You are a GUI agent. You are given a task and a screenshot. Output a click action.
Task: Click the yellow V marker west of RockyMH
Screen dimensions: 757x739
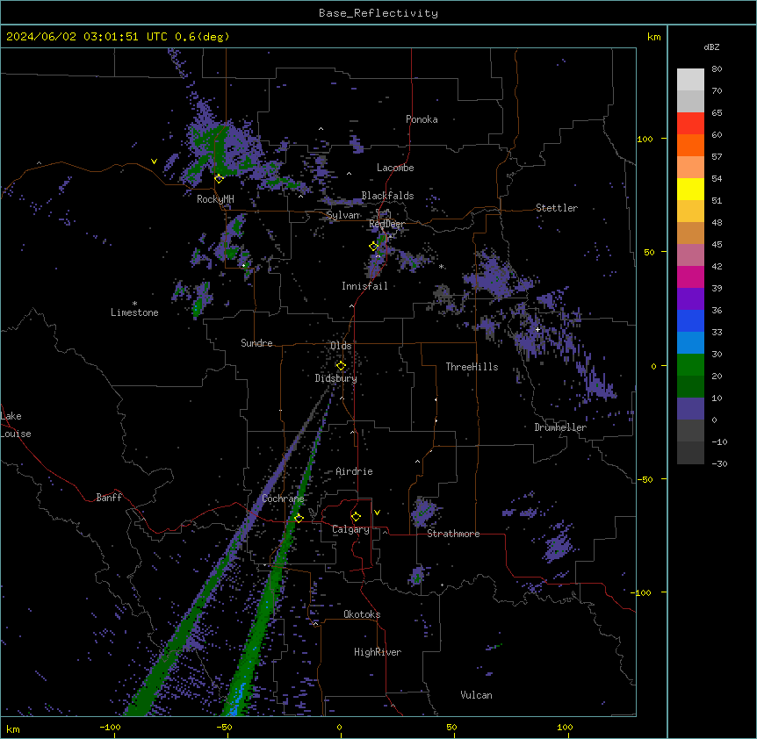coord(154,161)
